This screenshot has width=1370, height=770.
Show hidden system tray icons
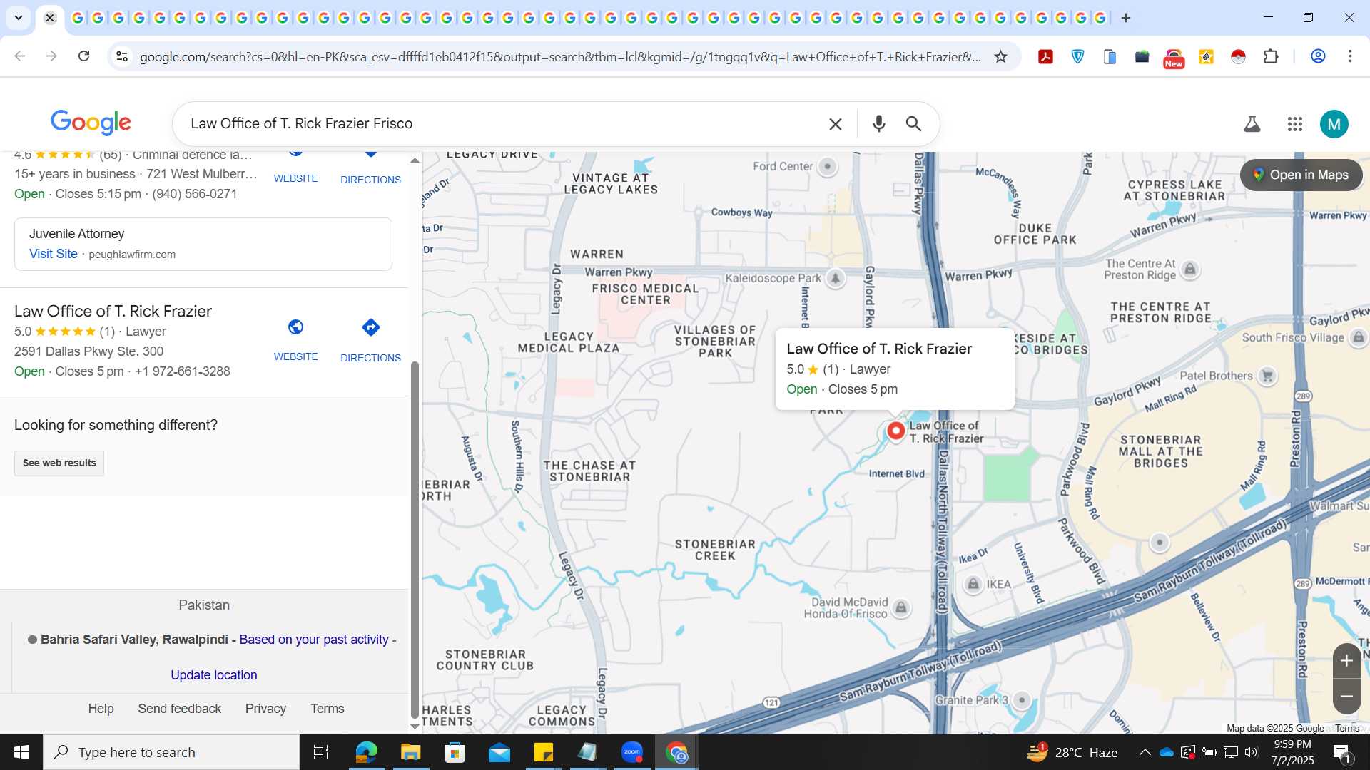coord(1145,752)
